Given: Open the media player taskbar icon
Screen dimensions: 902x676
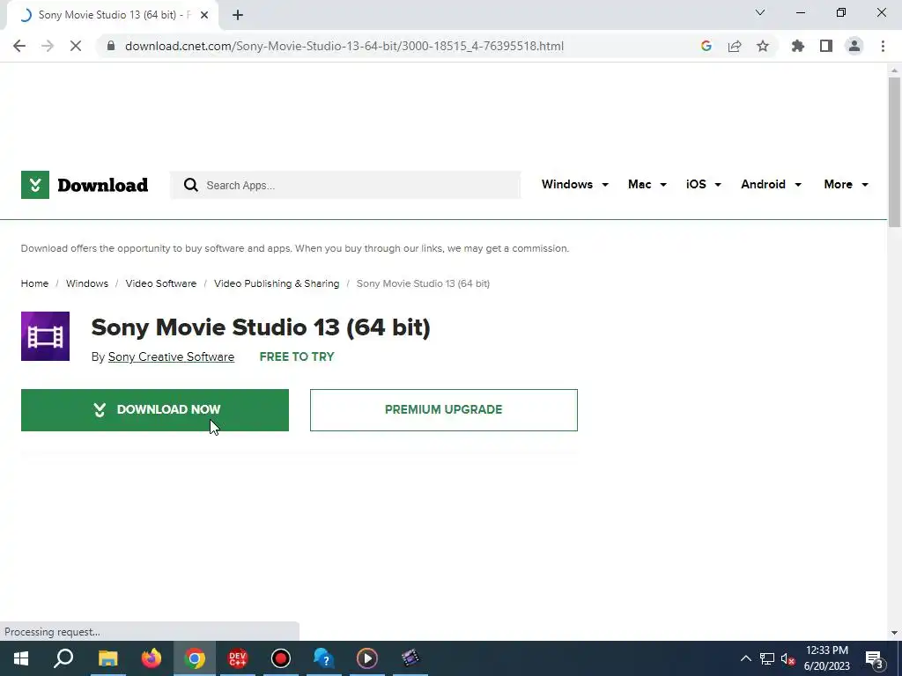Looking at the screenshot, I should pyautogui.click(x=367, y=658).
